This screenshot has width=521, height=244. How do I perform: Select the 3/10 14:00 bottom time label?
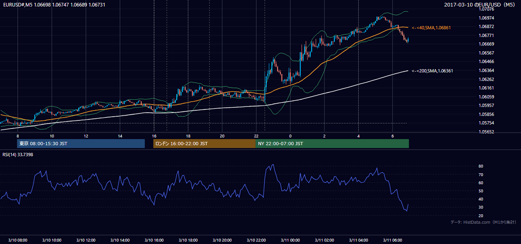point(120,240)
